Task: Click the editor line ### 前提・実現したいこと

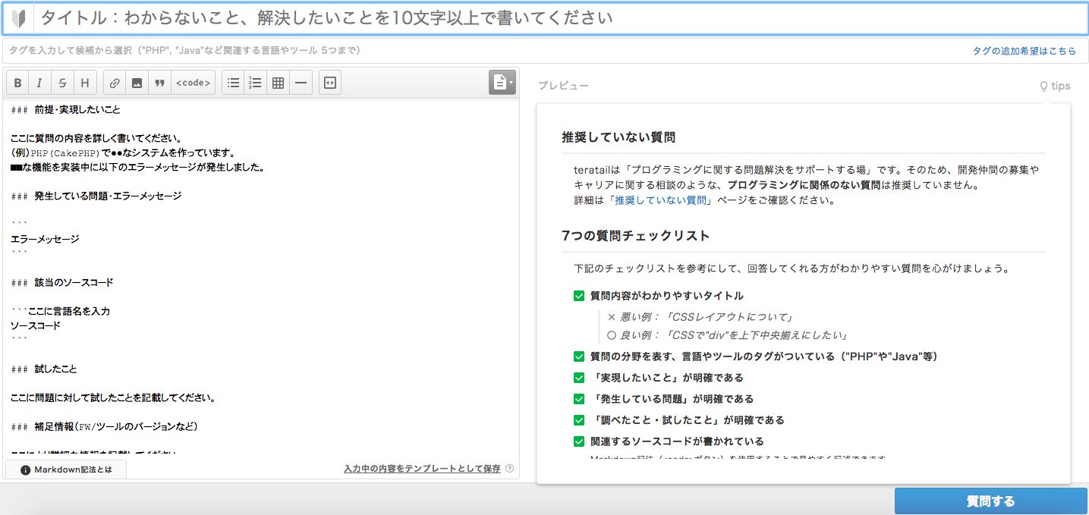Action: [65, 110]
